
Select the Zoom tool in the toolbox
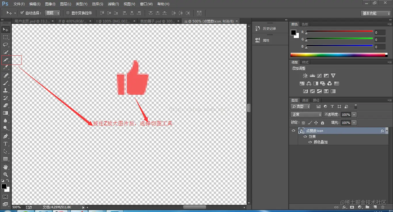(x=5, y=175)
